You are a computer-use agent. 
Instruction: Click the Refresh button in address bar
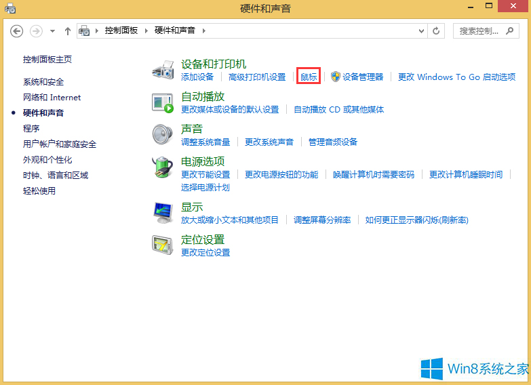(436, 31)
